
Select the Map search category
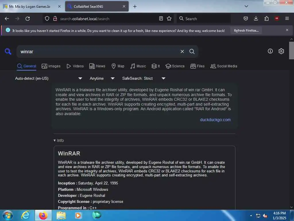tap(118, 66)
